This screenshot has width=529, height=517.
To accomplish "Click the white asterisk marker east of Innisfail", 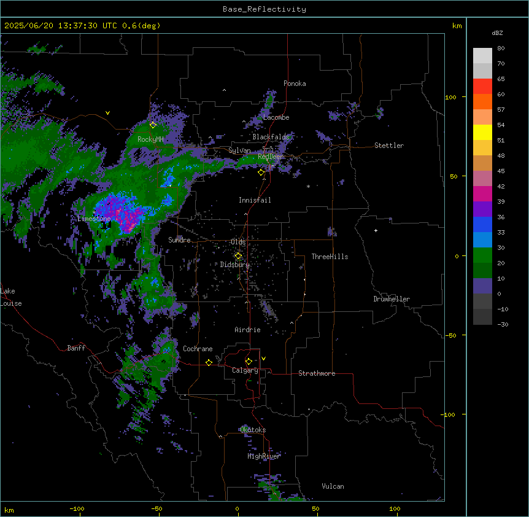I will 308,186.
